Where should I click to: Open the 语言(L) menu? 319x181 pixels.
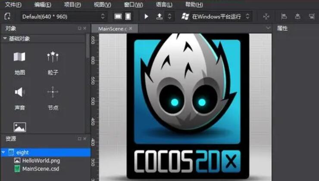click(x=164, y=4)
